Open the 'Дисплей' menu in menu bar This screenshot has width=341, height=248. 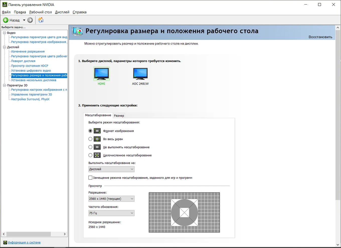point(62,12)
